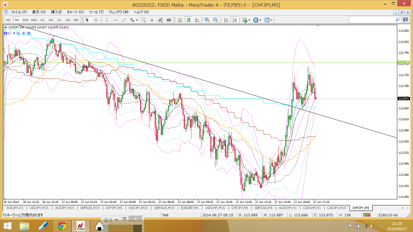Expand the channel tools dropdown arrow
This screenshot has height=232, width=413.
(137, 20)
